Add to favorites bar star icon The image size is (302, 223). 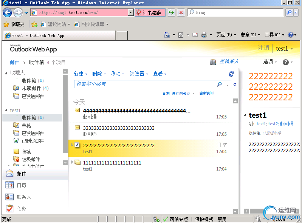tap(34, 25)
